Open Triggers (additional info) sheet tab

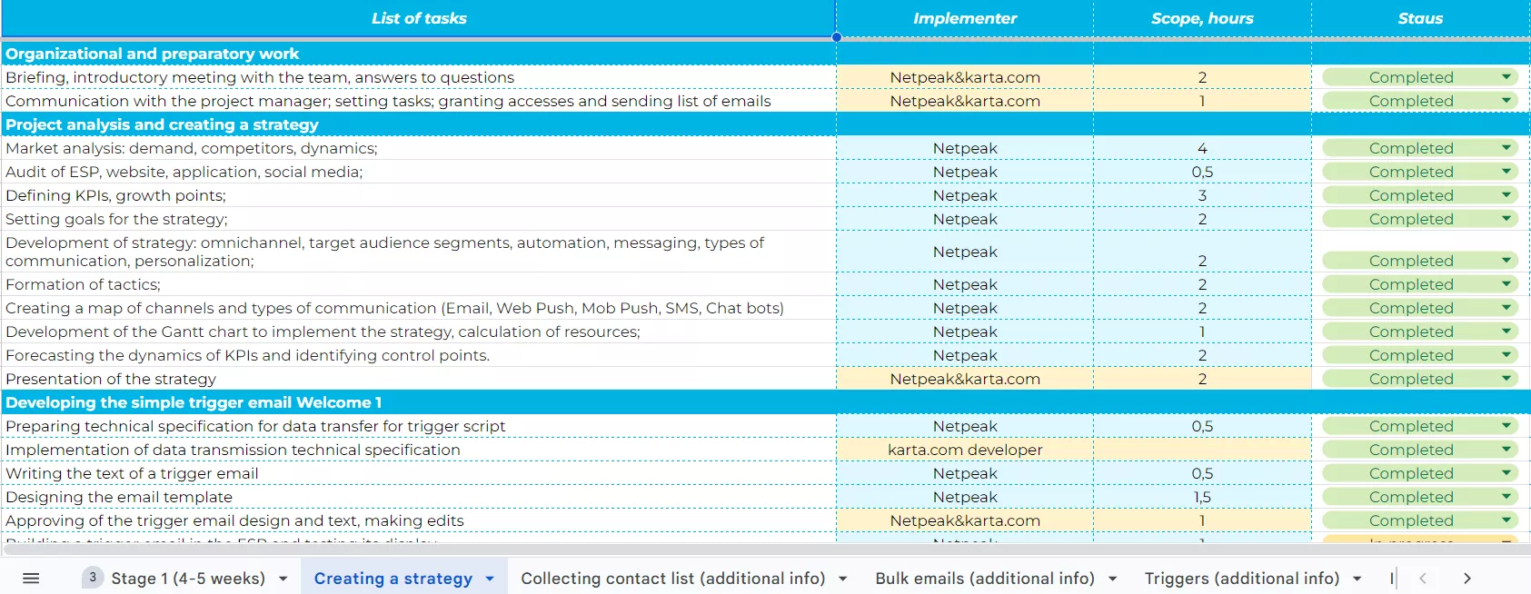[1242, 579]
